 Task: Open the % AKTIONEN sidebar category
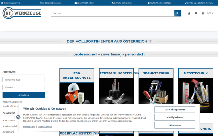pos(9,121)
